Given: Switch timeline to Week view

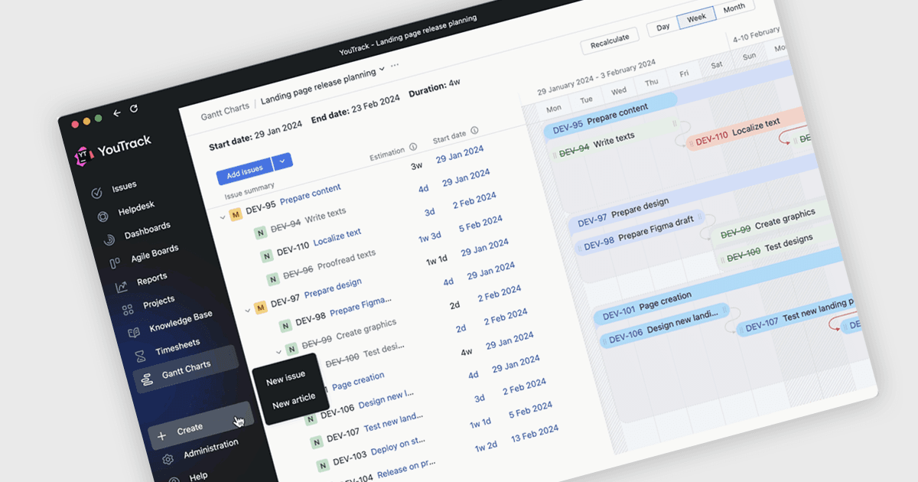Looking at the screenshot, I should [696, 17].
